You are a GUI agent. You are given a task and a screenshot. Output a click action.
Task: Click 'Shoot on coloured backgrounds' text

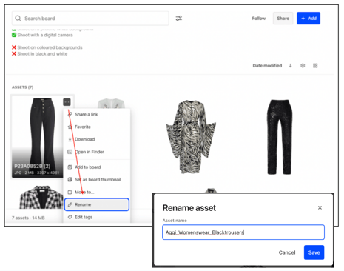click(x=50, y=47)
